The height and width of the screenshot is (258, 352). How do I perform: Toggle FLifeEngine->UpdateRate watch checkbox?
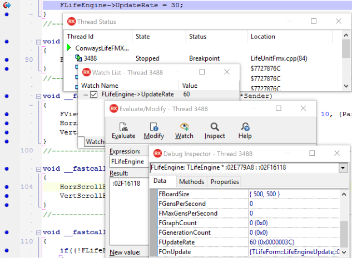pos(93,95)
